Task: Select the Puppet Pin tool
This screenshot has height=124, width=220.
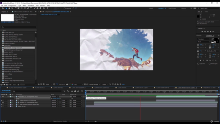Action: [47, 8]
